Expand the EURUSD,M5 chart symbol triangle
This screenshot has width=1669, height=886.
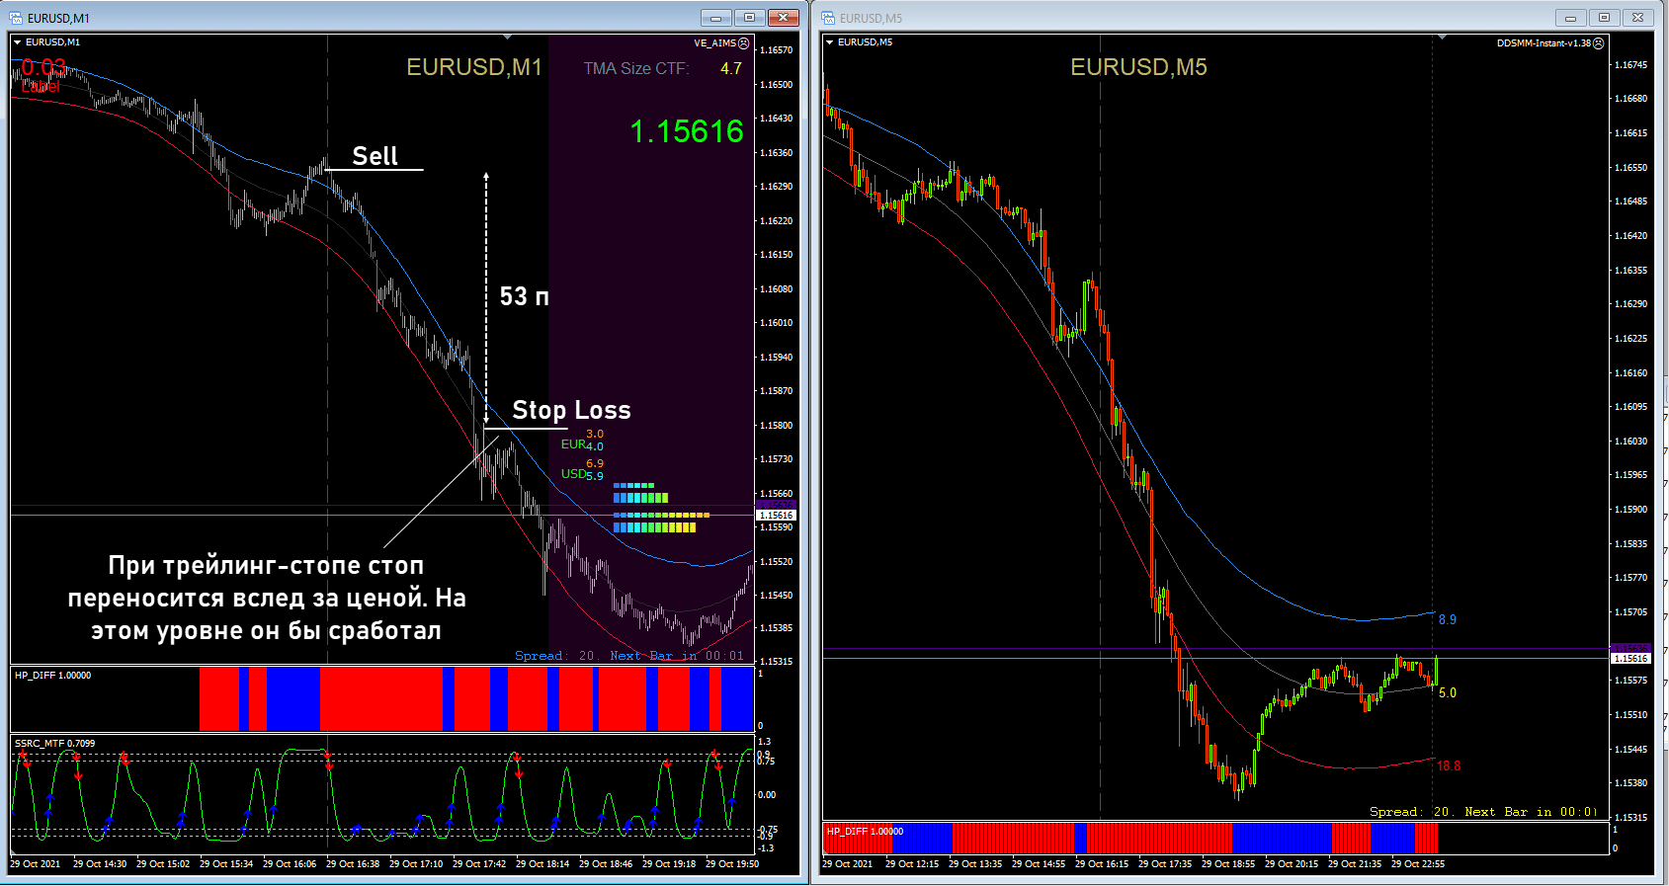(x=830, y=42)
